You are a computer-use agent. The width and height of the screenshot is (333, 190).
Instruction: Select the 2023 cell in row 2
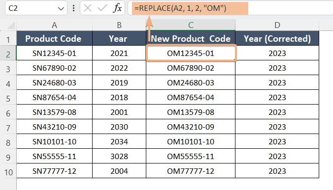(x=277, y=53)
